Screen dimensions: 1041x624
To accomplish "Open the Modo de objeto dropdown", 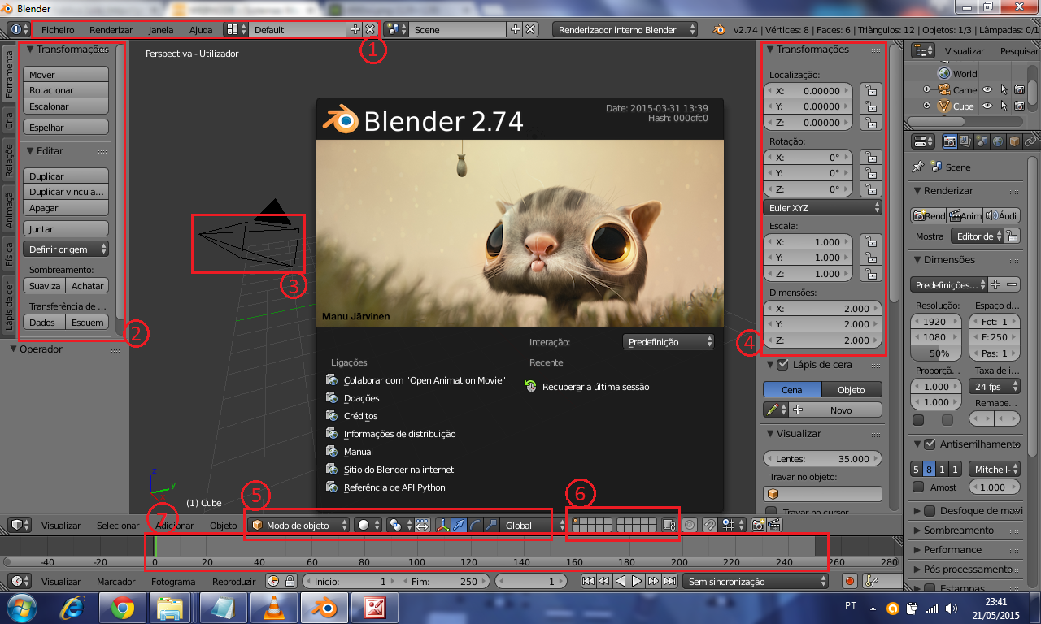I will pyautogui.click(x=297, y=525).
